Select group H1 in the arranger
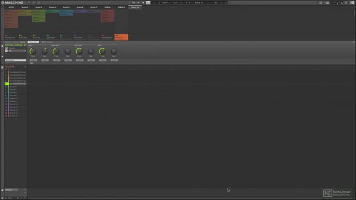The width and height of the screenshot is (356, 200). (107, 37)
